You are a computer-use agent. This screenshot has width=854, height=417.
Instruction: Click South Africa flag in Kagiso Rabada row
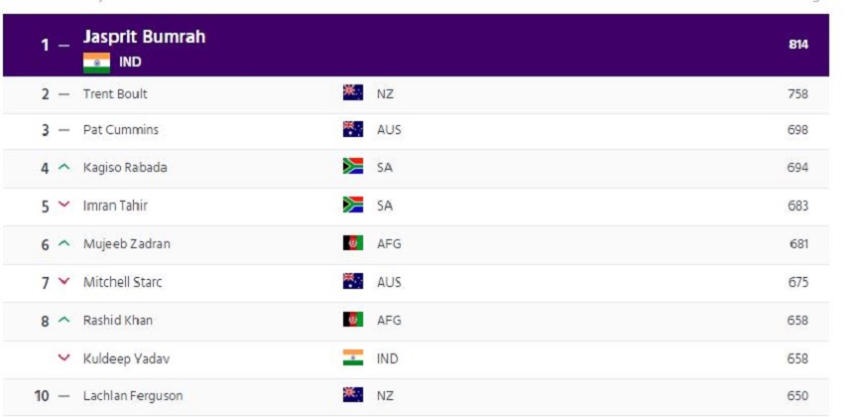coord(353,166)
